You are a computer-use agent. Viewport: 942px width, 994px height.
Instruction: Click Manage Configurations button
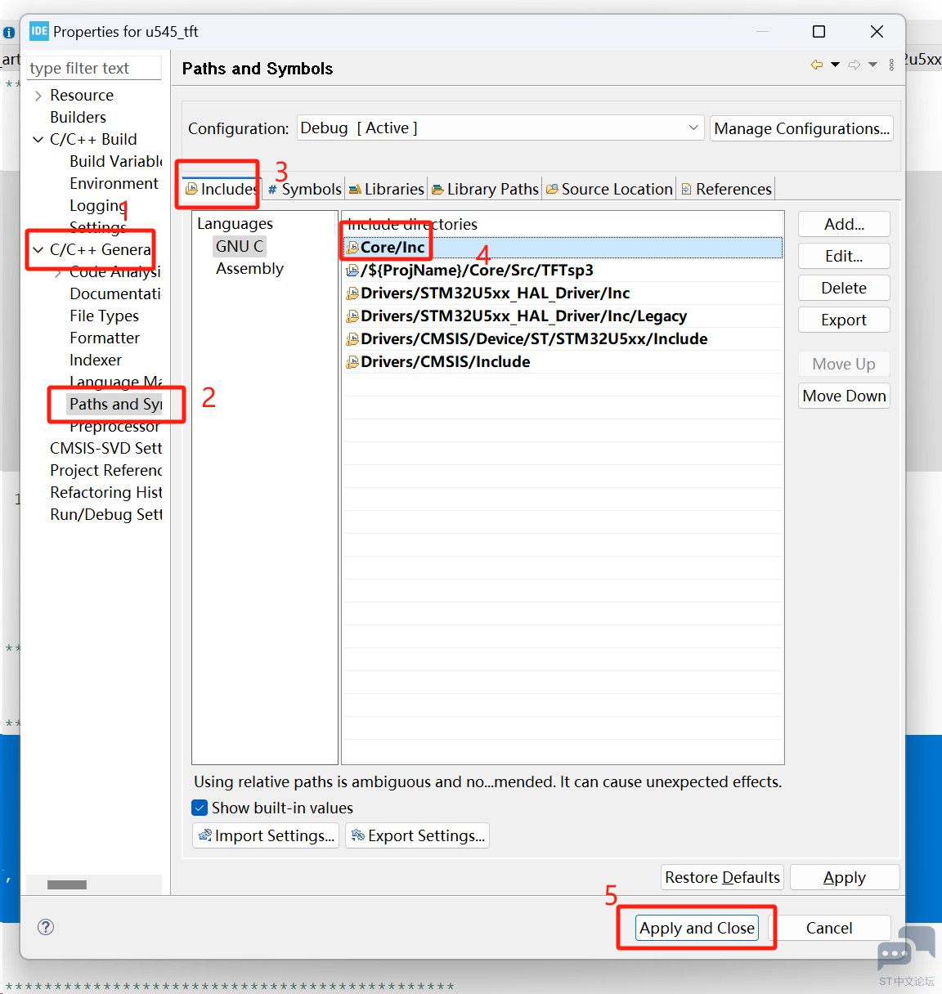pyautogui.click(x=801, y=128)
